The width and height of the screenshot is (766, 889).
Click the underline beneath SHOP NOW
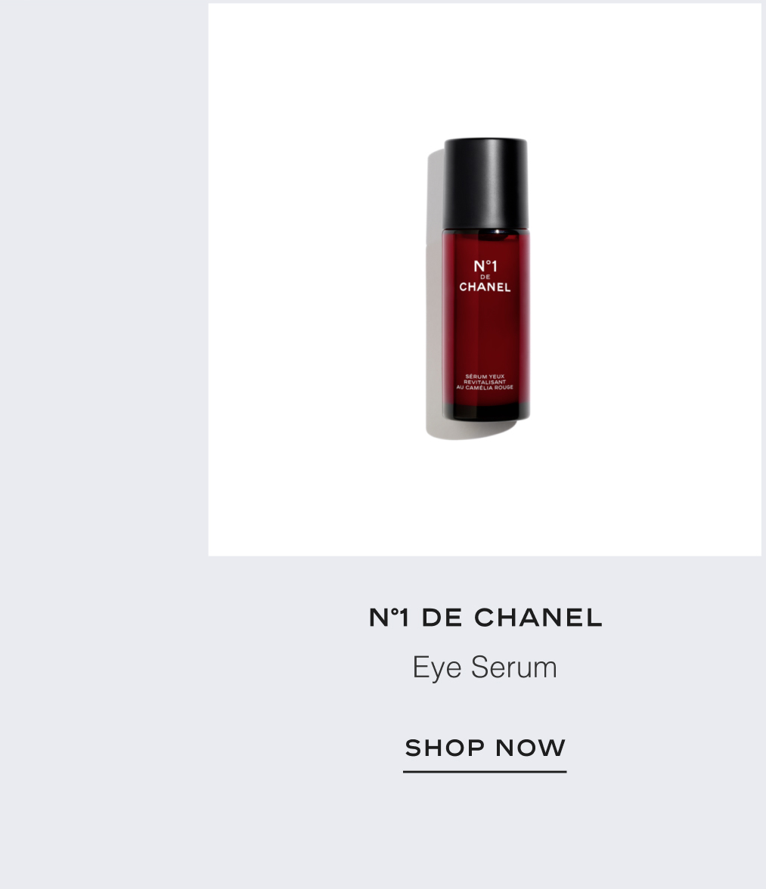485,772
